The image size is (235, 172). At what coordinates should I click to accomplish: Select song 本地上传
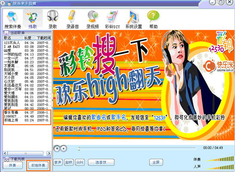27,120
